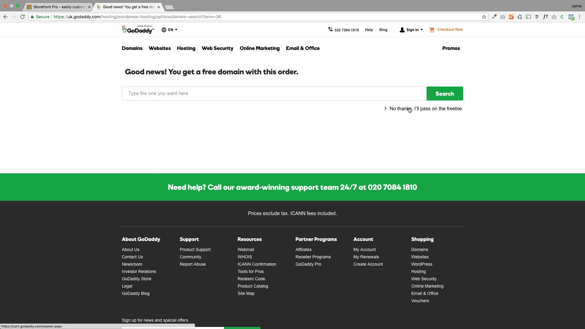This screenshot has width=585, height=329.
Task: Bookmark page with the star icon
Action: (484, 17)
